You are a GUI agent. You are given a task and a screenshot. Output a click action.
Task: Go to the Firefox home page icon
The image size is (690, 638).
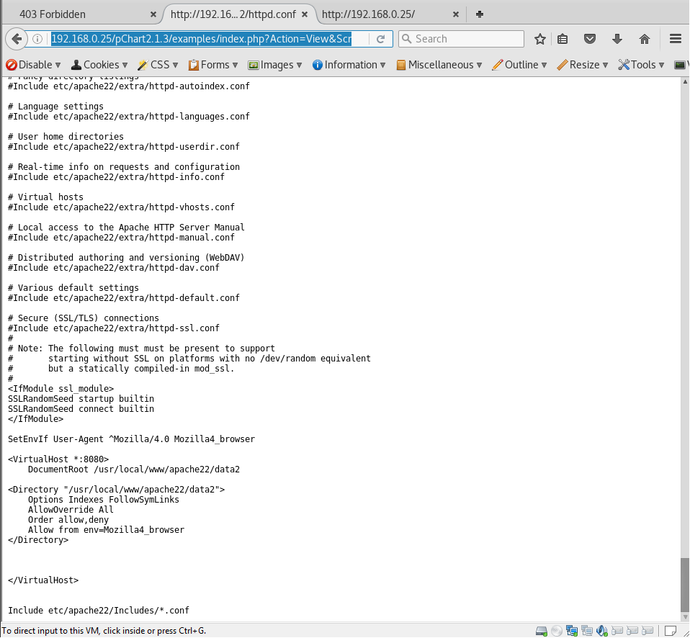click(x=645, y=39)
